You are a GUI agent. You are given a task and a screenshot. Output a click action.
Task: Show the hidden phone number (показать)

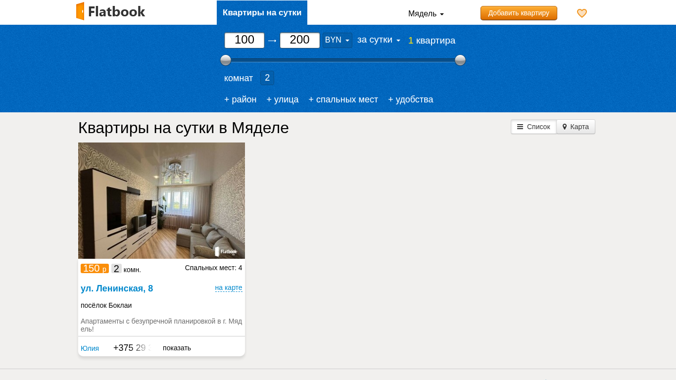pos(177,348)
